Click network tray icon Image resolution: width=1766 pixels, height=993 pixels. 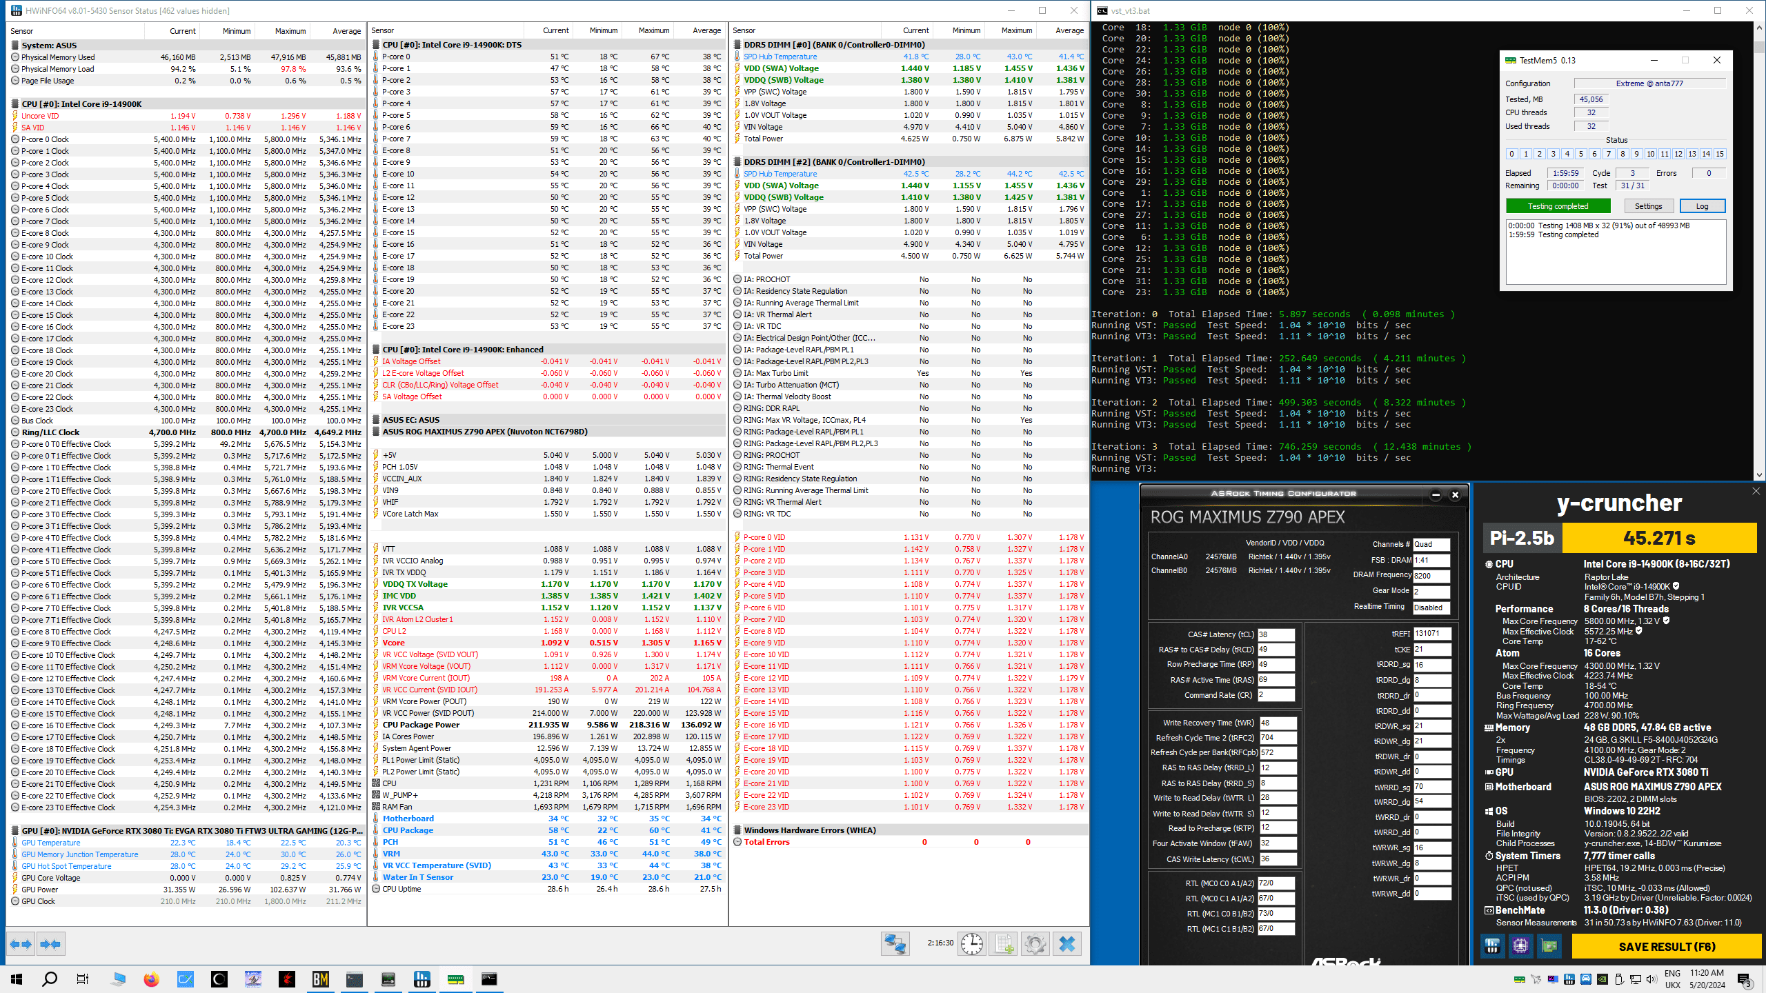point(1635,979)
